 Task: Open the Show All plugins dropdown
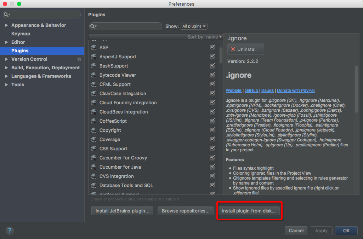(x=194, y=27)
